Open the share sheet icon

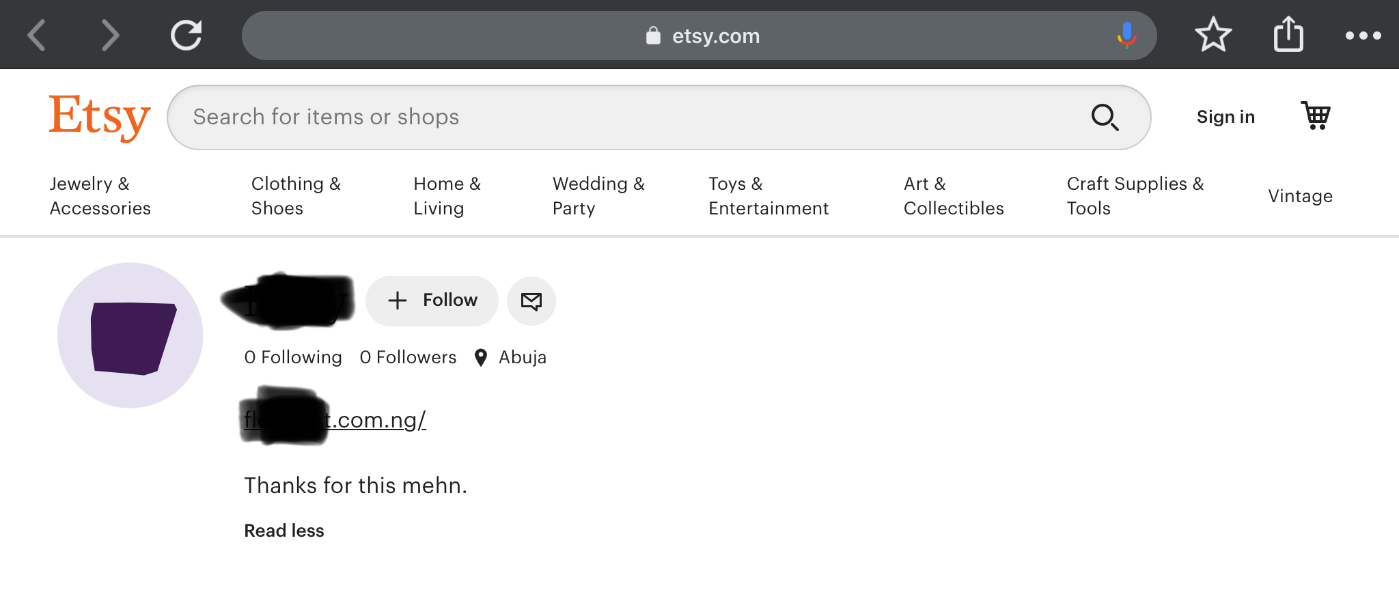point(1288,34)
